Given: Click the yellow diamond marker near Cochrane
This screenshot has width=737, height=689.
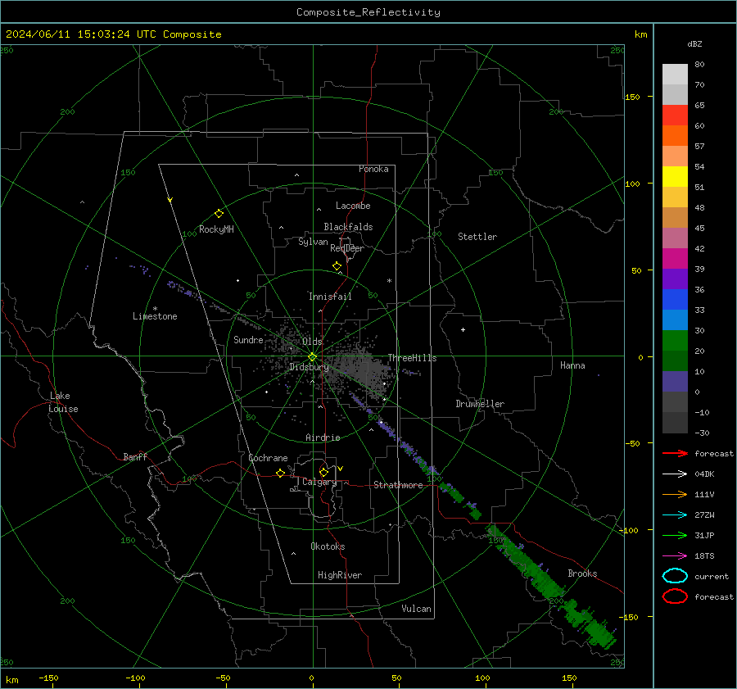Looking at the screenshot, I should pyautogui.click(x=281, y=474).
